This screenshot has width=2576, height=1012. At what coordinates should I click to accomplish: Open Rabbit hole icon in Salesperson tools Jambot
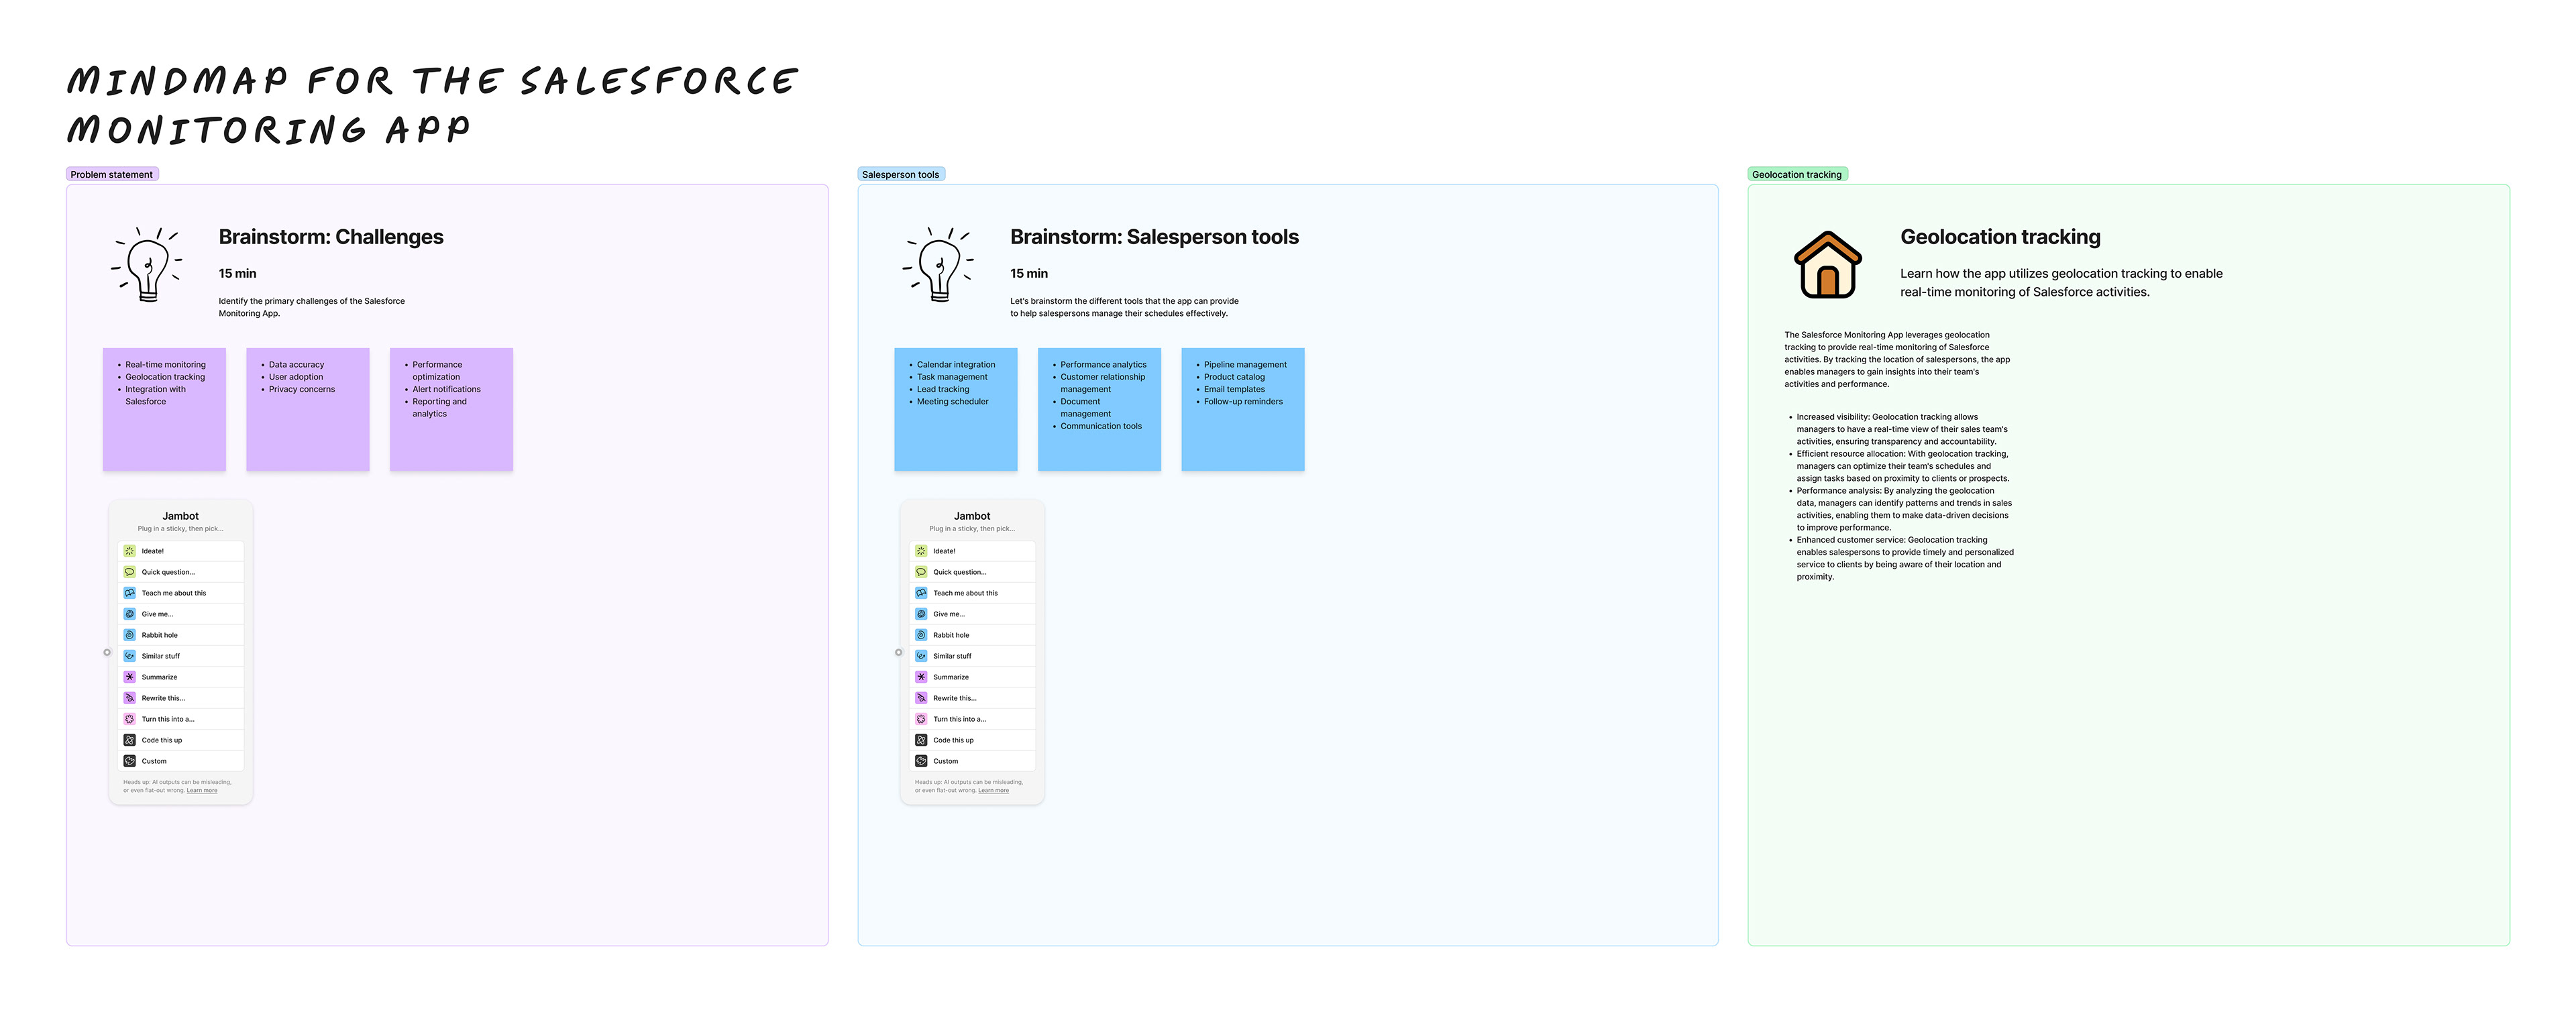(x=921, y=635)
